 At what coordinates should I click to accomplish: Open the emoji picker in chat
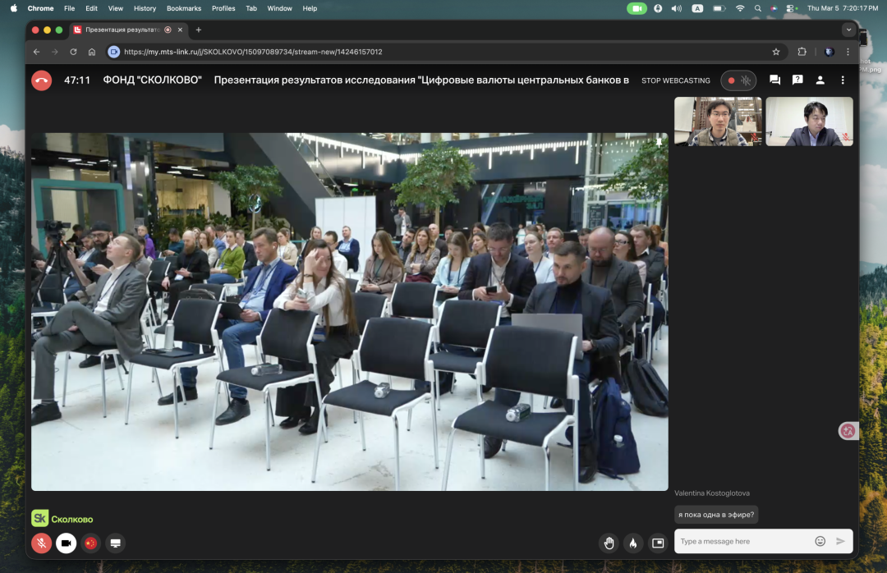820,541
